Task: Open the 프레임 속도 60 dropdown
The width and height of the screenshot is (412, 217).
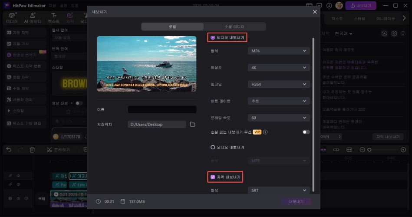Action: point(279,118)
